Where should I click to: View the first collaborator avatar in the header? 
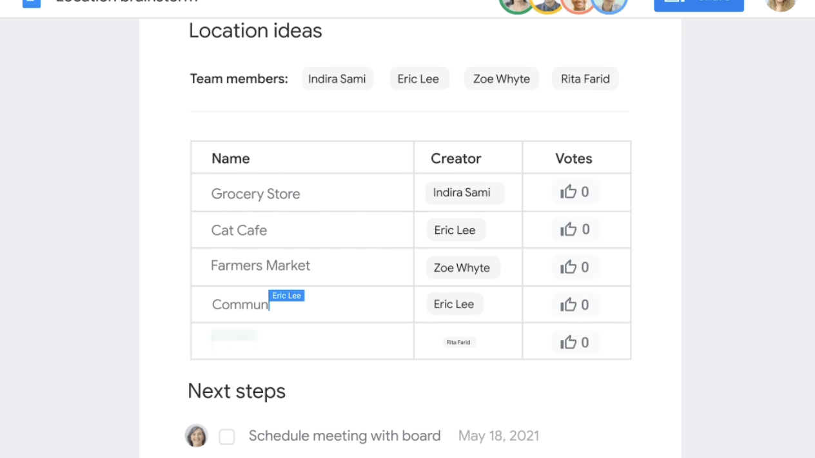[x=516, y=5]
